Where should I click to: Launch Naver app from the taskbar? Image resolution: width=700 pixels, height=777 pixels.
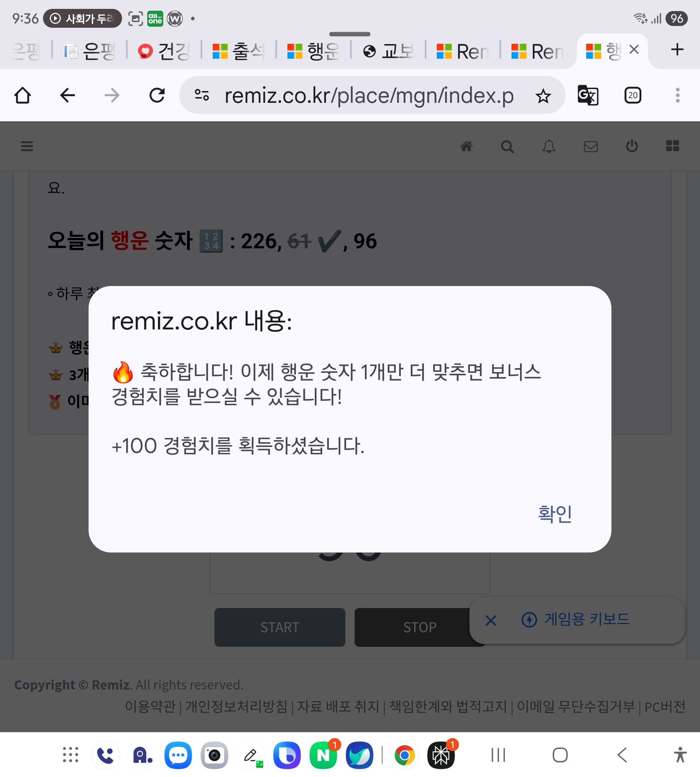point(323,755)
